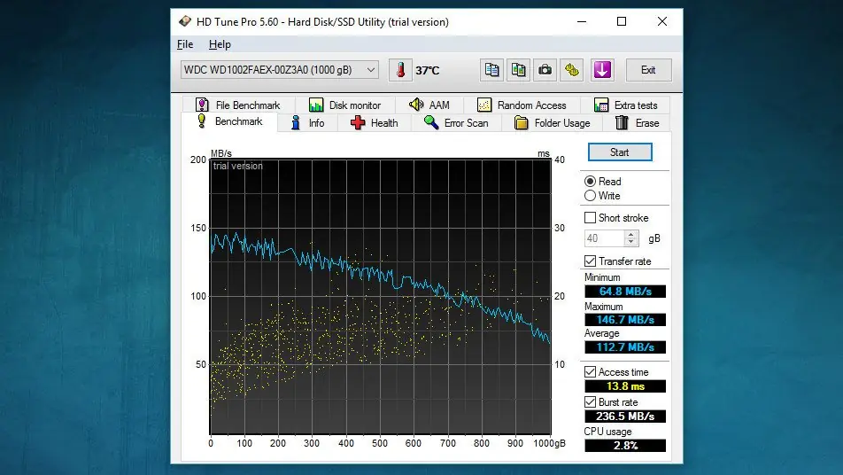
Task: Click the short stroke size input field
Action: click(604, 238)
